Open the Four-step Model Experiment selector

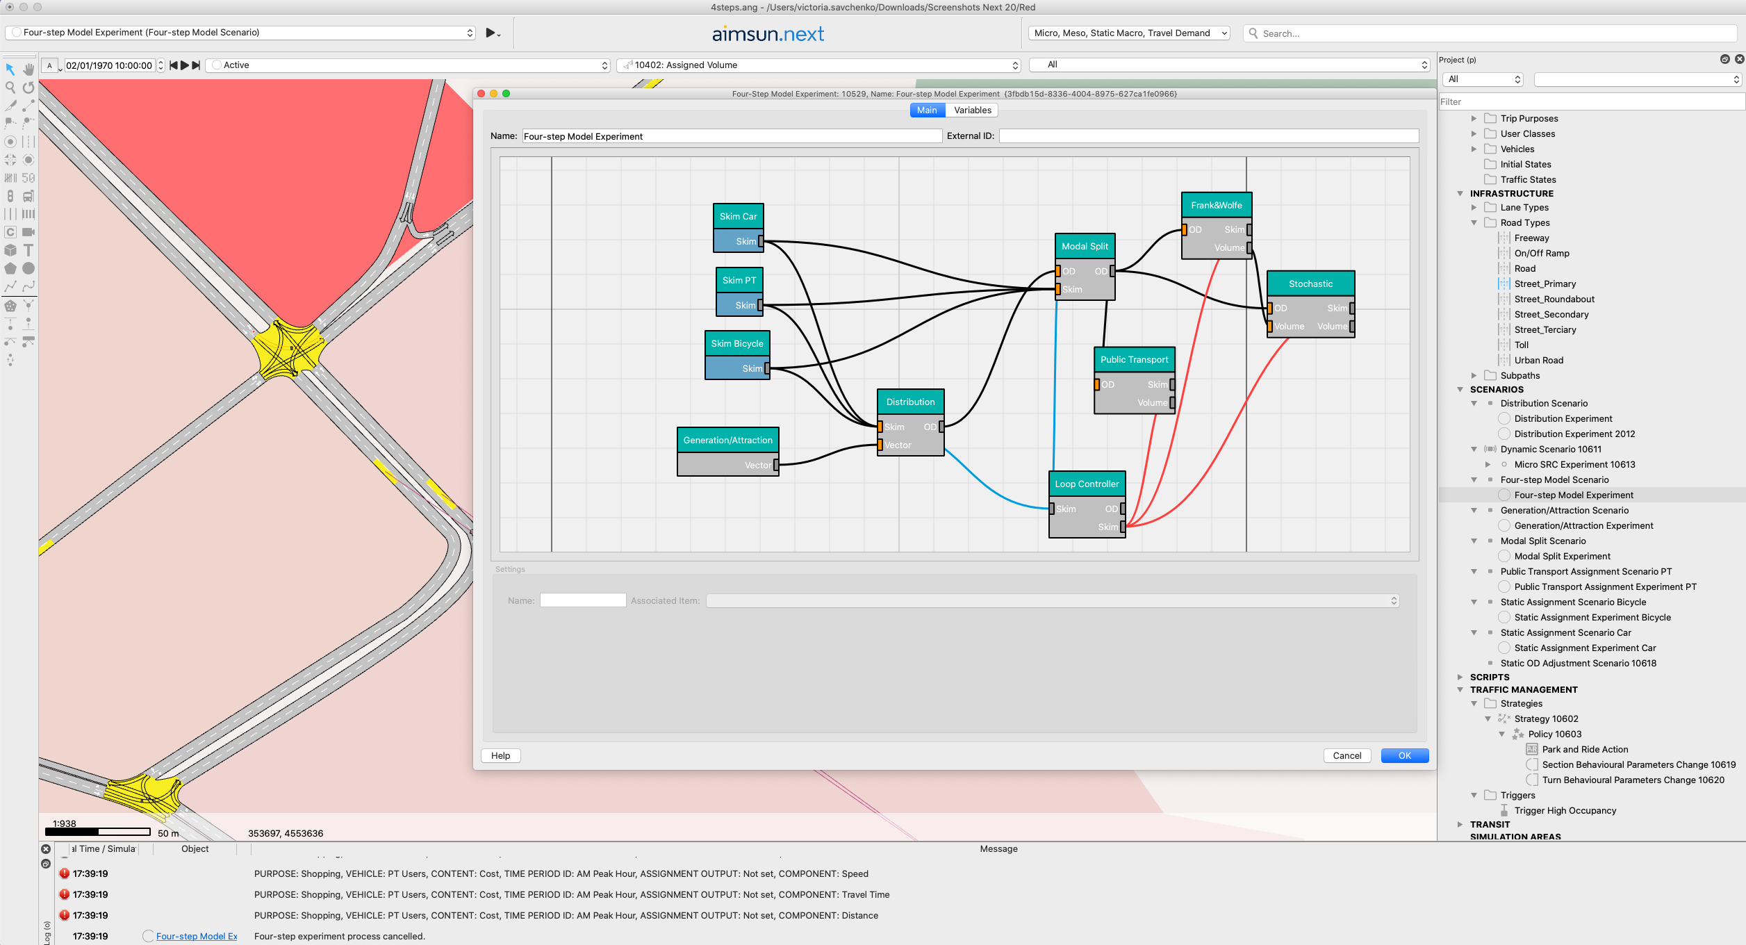click(x=240, y=33)
